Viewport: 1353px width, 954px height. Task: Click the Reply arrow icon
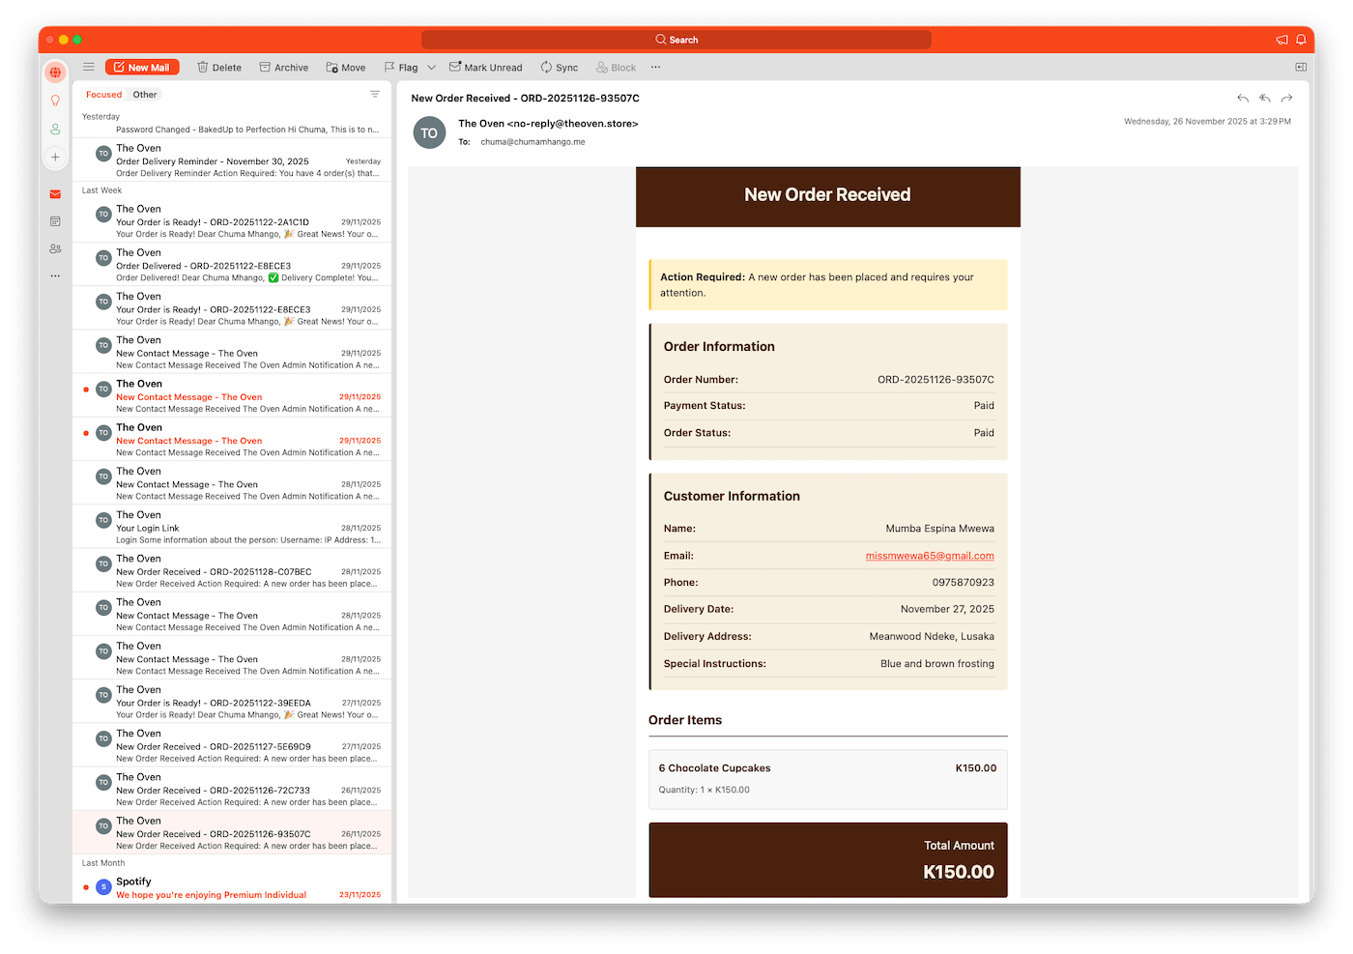pyautogui.click(x=1243, y=99)
